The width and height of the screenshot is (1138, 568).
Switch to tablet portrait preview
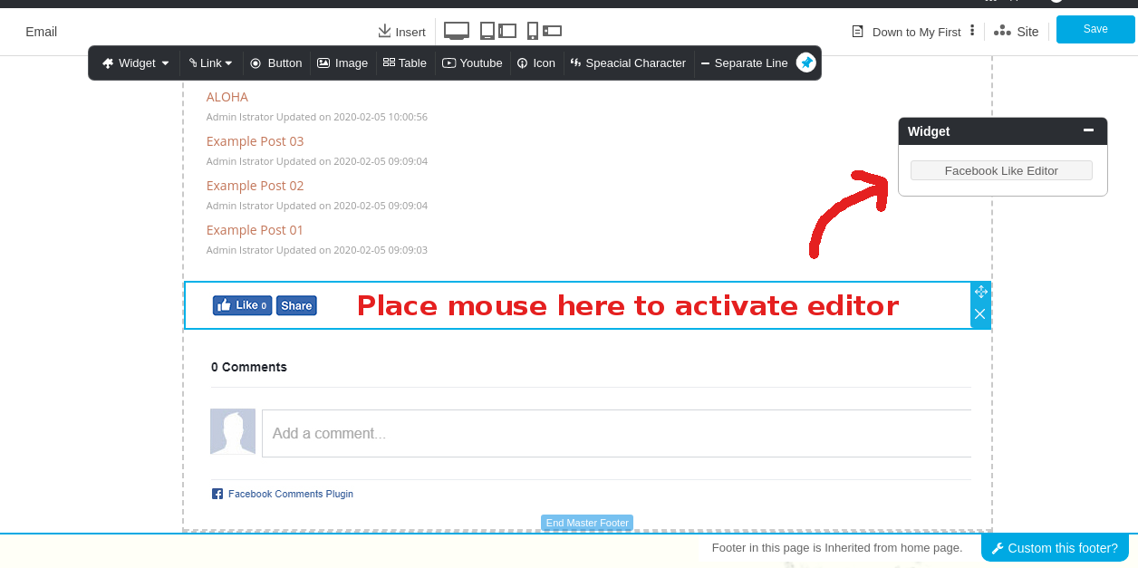487,31
